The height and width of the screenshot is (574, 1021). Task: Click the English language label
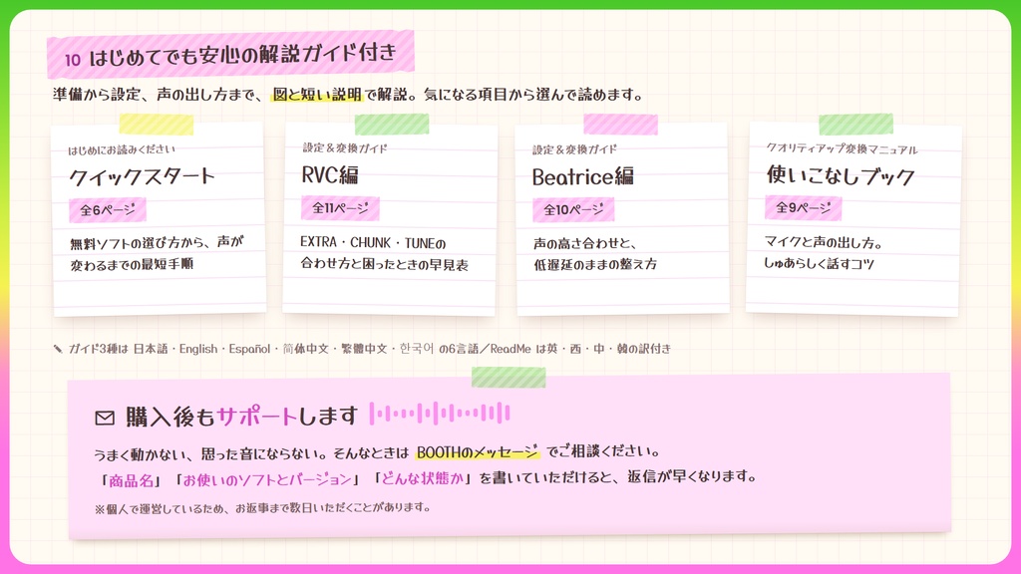tap(198, 349)
